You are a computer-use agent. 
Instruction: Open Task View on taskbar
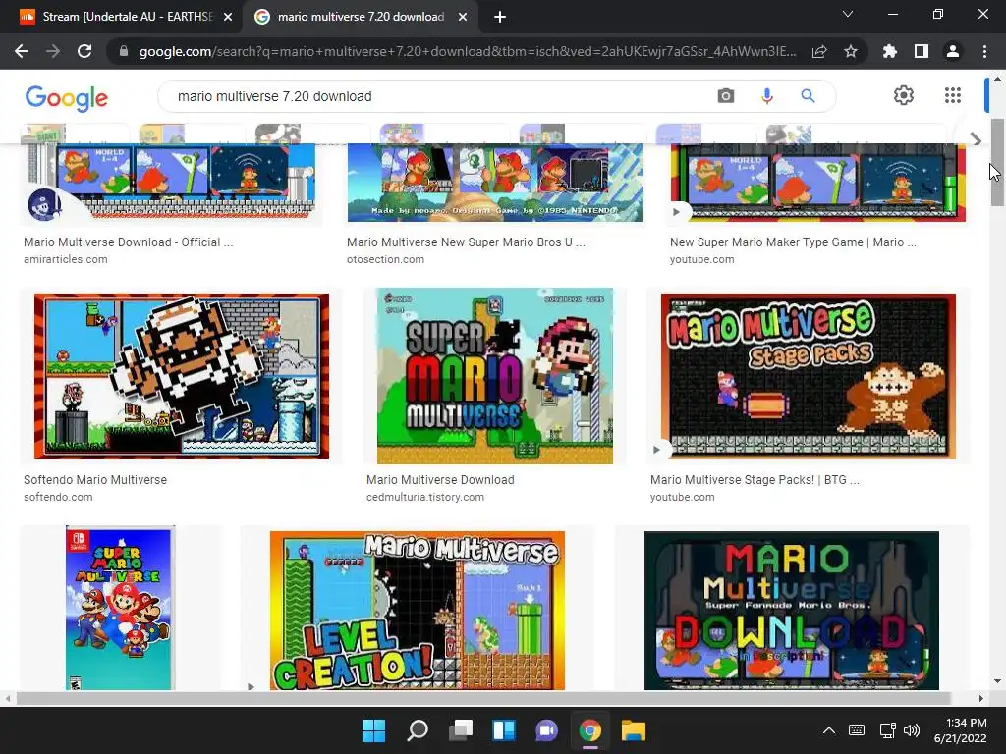click(461, 730)
